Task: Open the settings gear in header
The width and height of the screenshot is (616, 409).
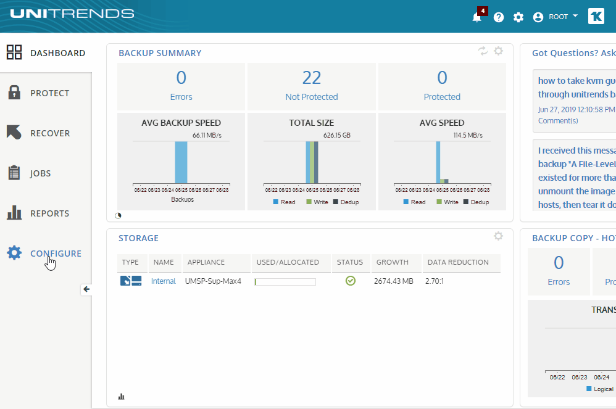Action: click(x=518, y=17)
